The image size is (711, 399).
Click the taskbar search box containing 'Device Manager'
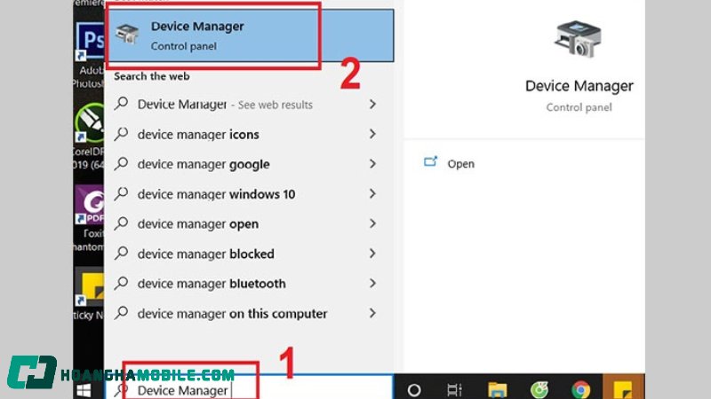pyautogui.click(x=249, y=387)
